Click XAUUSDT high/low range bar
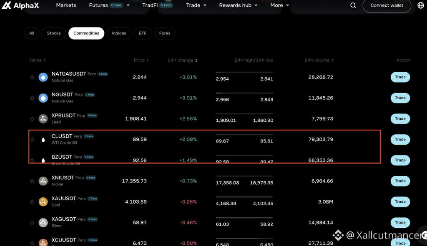This screenshot has height=246, width=427. (244, 197)
